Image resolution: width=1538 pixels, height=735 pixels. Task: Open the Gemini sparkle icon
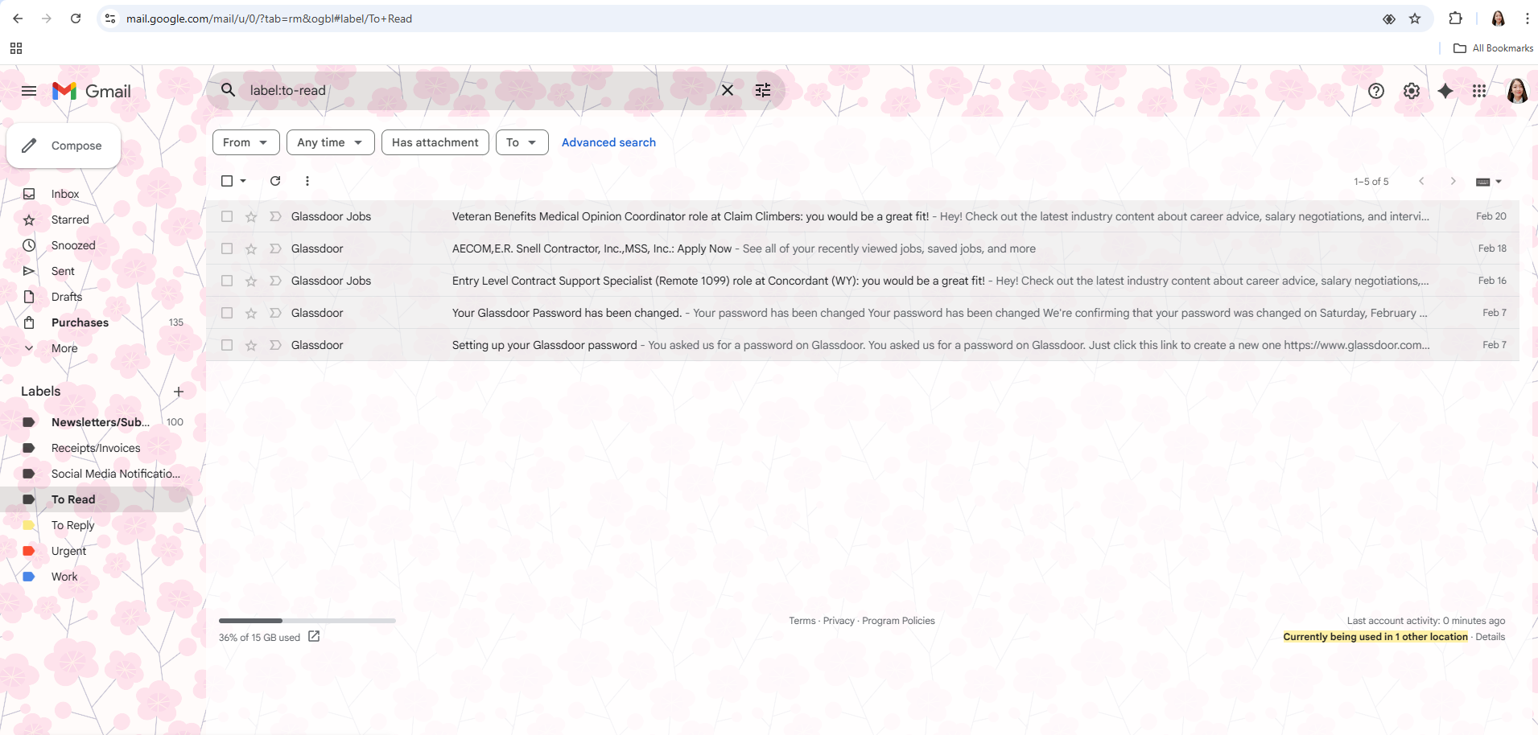tap(1445, 91)
